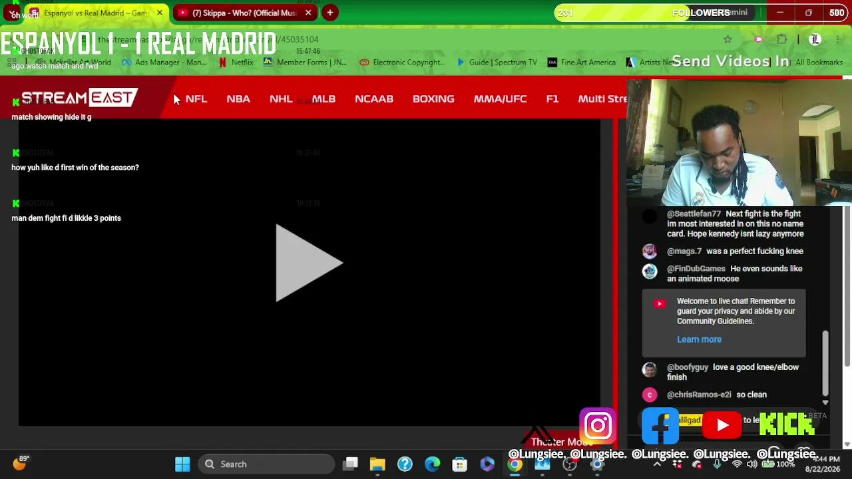This screenshot has width=852, height=479.
Task: Open Microsoft Store from the taskbar
Action: (459, 464)
